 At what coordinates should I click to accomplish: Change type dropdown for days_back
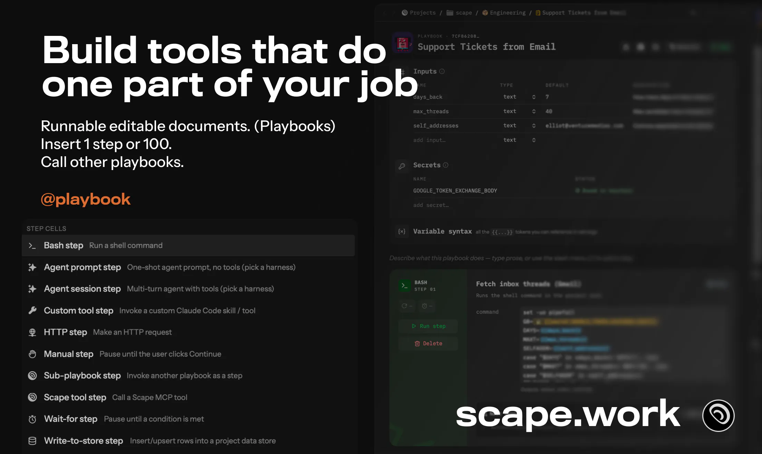click(x=519, y=97)
